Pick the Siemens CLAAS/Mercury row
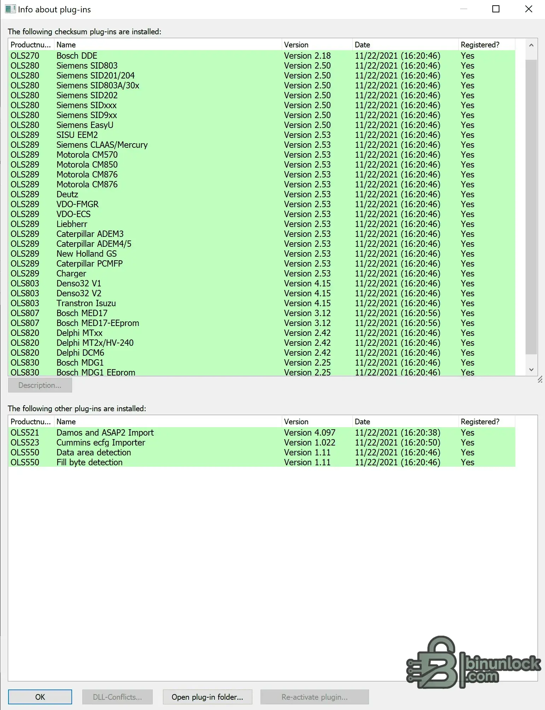 [x=262, y=145]
